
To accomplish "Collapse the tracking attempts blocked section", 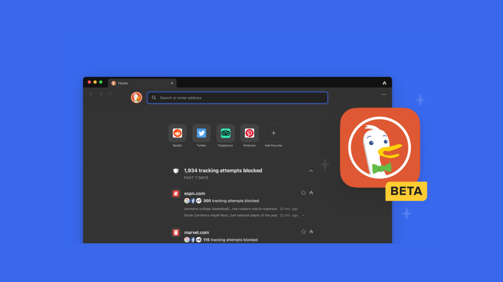I will click(x=311, y=170).
